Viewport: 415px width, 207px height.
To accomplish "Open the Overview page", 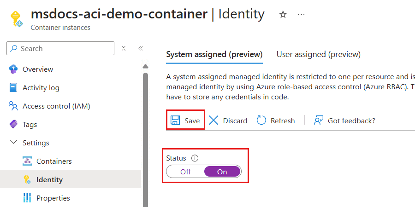I will (38, 69).
